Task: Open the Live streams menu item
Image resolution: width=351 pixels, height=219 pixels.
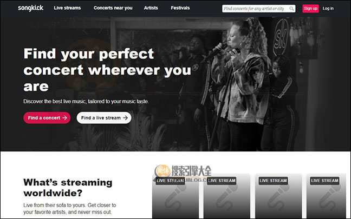Action: click(x=67, y=8)
